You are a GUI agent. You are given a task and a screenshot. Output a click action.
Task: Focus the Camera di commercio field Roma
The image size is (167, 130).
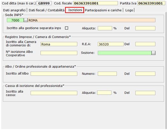coord(59,44)
